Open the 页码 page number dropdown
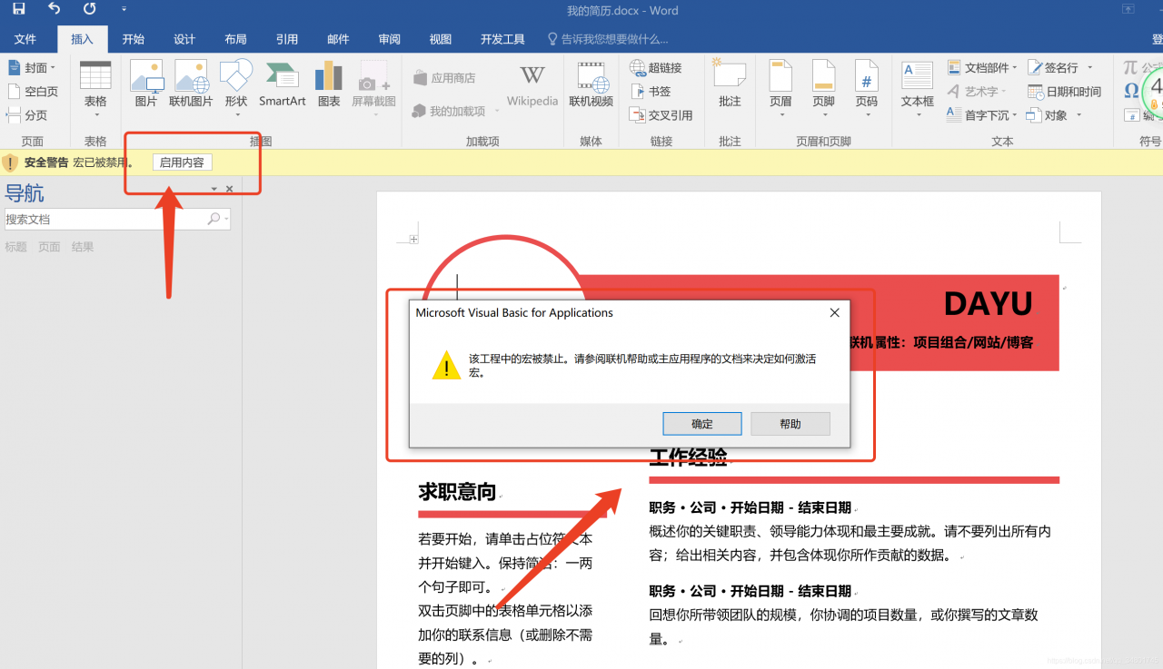The image size is (1163, 669). point(866,89)
